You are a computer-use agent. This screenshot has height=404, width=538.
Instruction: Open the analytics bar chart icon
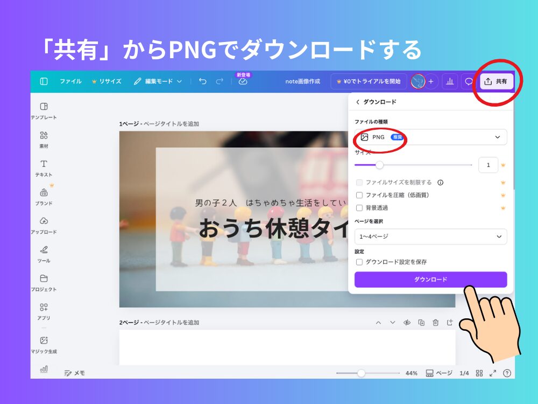click(x=450, y=81)
